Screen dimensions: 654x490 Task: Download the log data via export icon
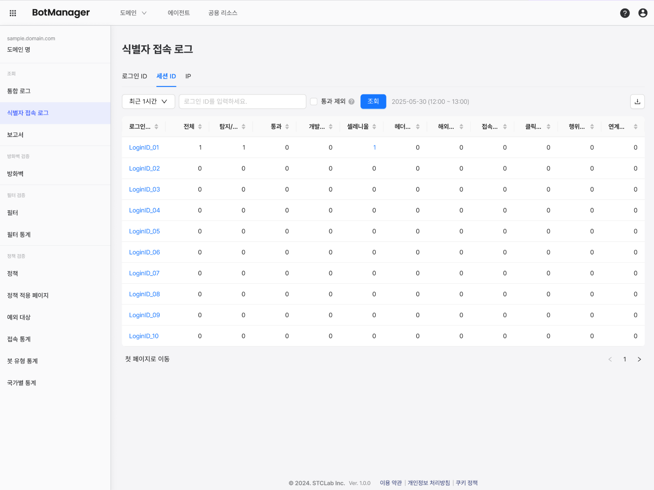click(x=637, y=101)
